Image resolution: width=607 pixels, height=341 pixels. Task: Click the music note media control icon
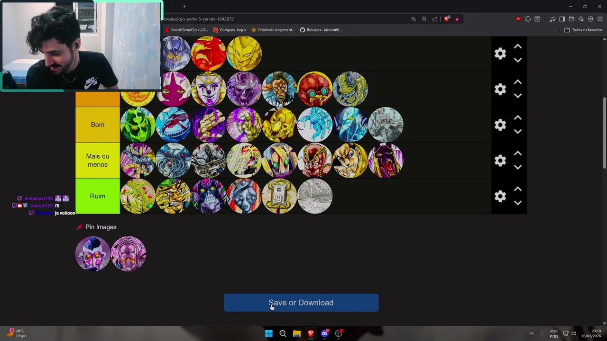pyautogui.click(x=552, y=19)
